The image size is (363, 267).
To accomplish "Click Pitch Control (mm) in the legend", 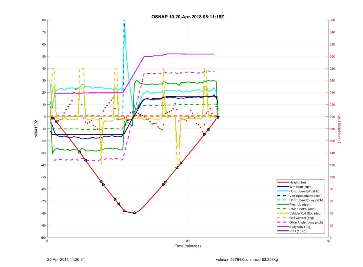I will 303,209.
